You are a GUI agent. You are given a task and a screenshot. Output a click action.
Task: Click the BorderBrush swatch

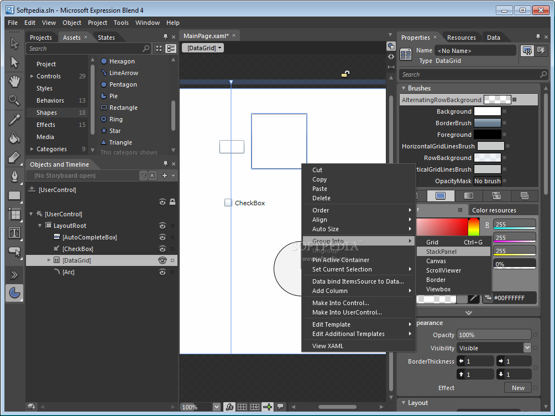(x=488, y=123)
